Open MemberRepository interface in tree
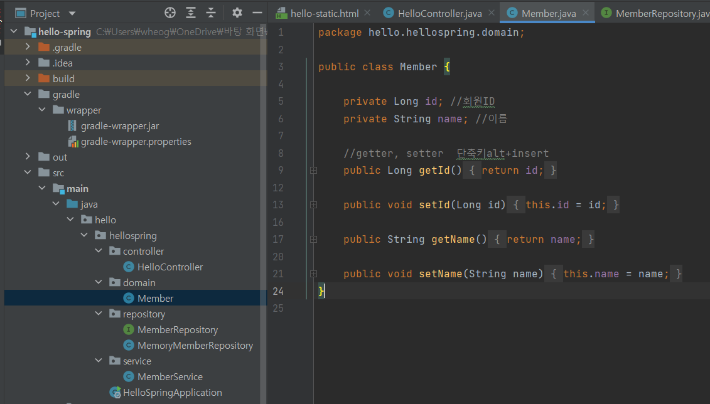This screenshot has width=710, height=404. coord(178,330)
